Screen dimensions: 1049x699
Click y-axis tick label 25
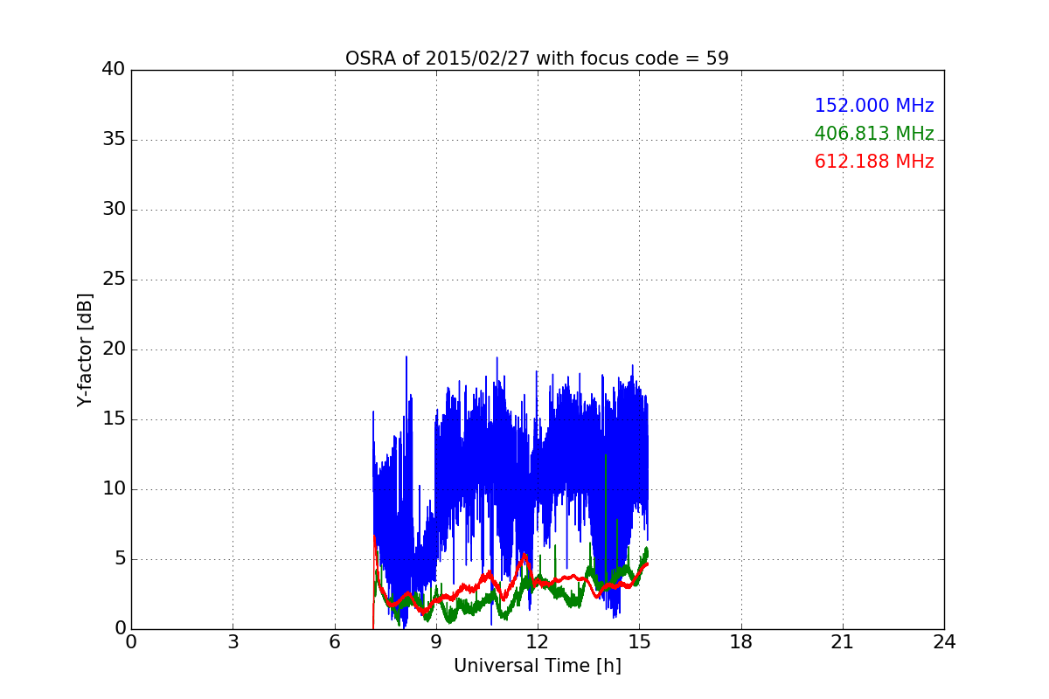[x=114, y=280]
